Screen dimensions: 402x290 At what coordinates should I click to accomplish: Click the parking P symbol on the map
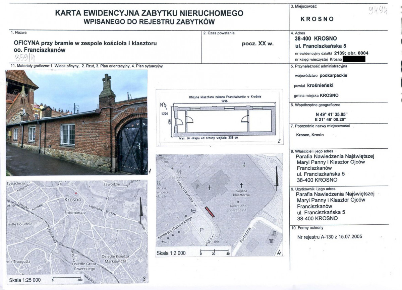pyautogui.click(x=202, y=230)
